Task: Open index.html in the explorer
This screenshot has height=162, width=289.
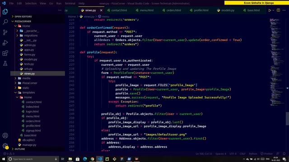Action: 33,107
